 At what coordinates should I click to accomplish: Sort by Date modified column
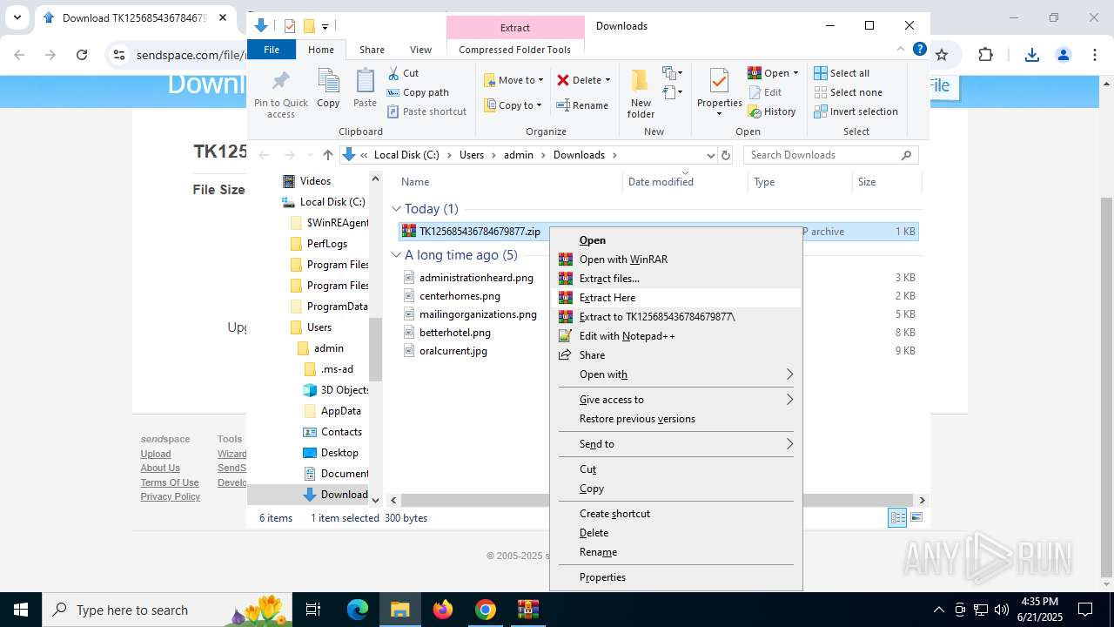point(685,182)
